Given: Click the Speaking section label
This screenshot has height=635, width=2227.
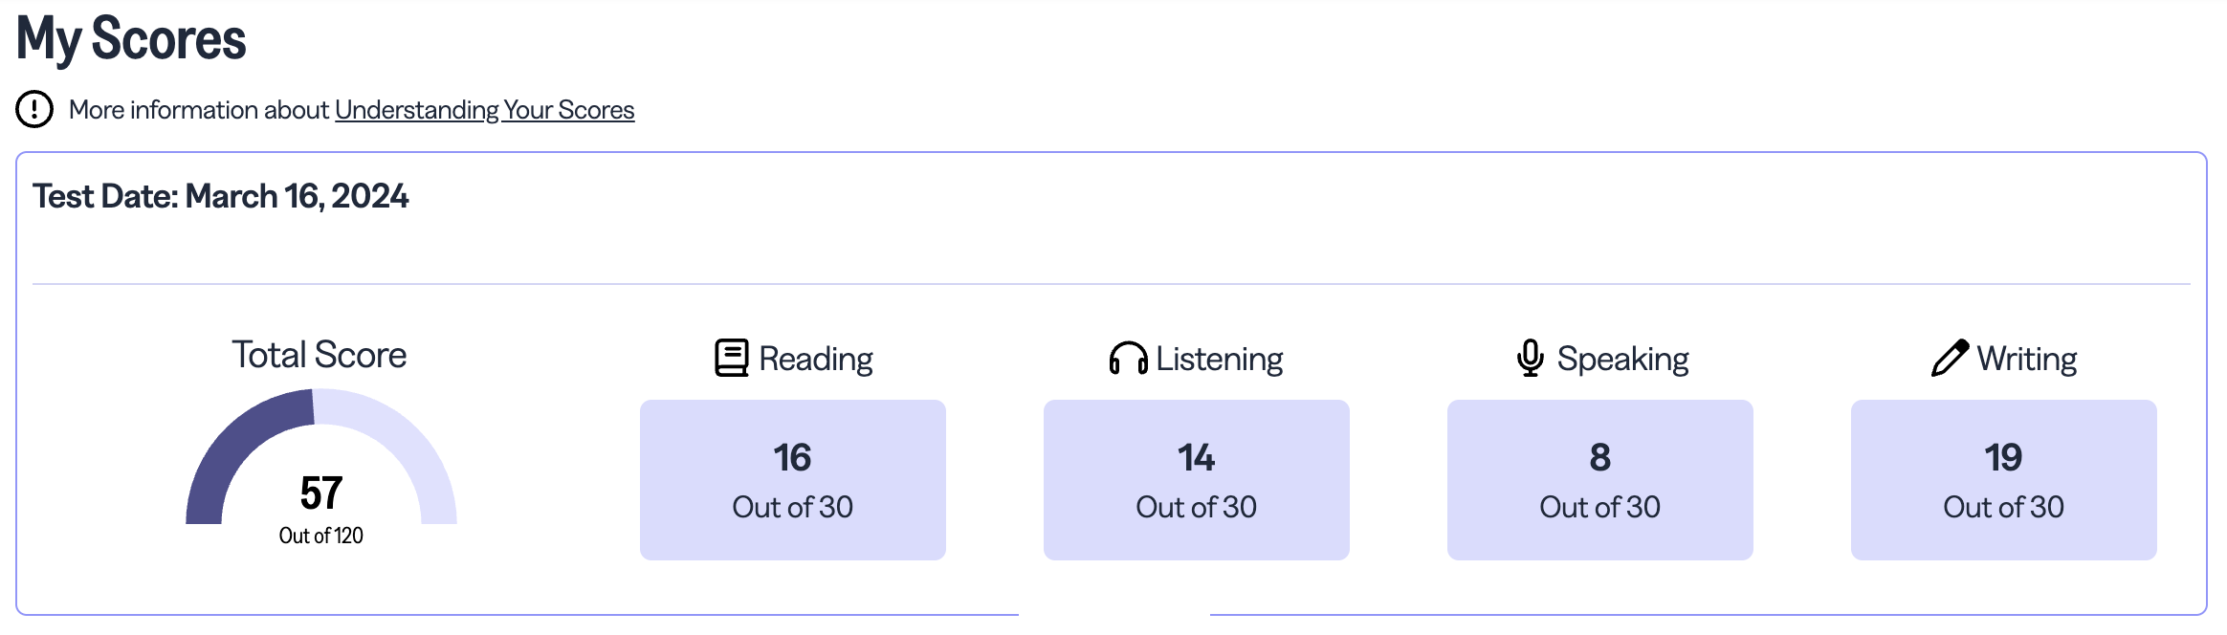Looking at the screenshot, I should tap(1622, 359).
